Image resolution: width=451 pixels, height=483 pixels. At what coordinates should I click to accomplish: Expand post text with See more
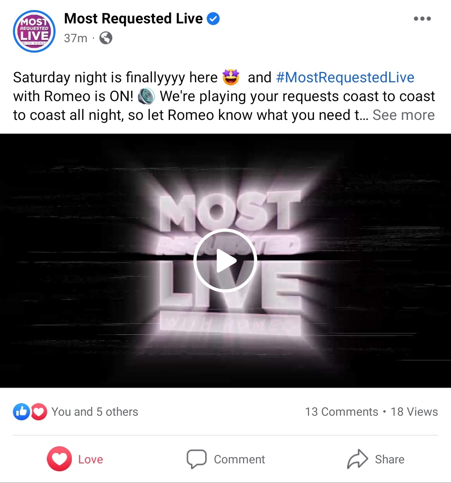click(x=403, y=115)
